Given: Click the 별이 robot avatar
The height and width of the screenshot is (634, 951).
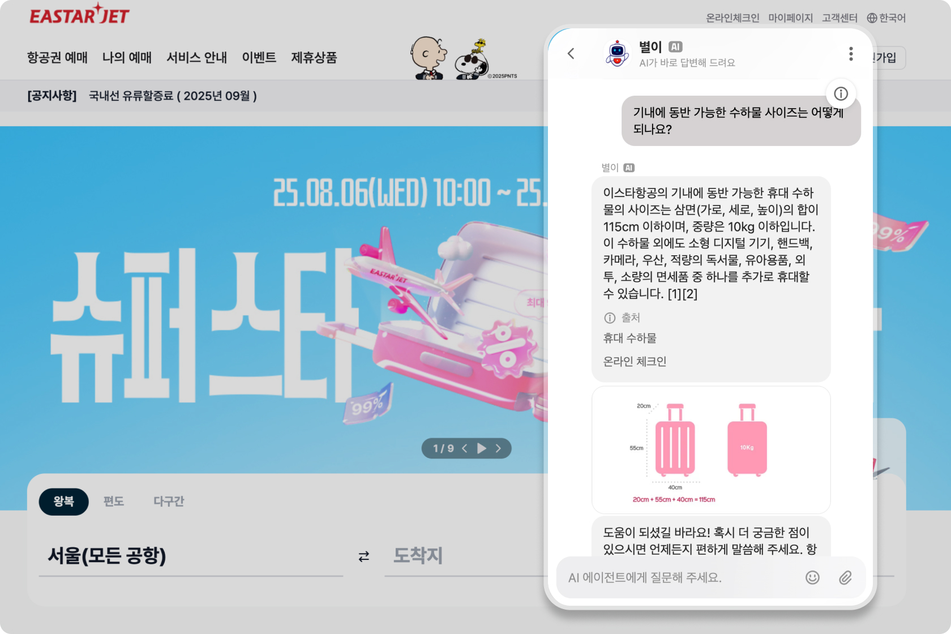Looking at the screenshot, I should tap(617, 54).
